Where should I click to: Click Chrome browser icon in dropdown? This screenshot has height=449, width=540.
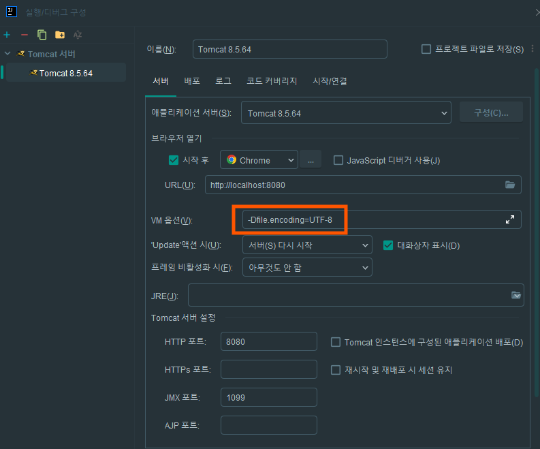(232, 159)
